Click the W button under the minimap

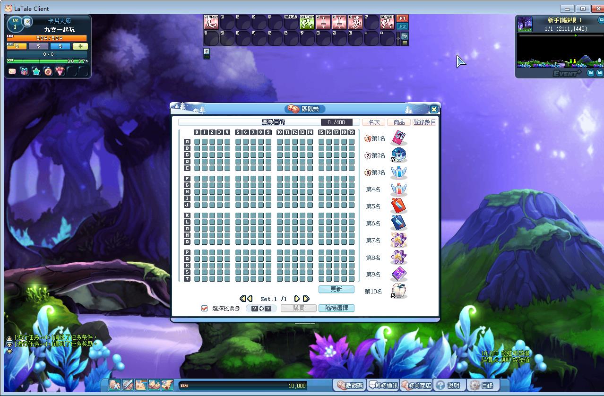pos(591,73)
